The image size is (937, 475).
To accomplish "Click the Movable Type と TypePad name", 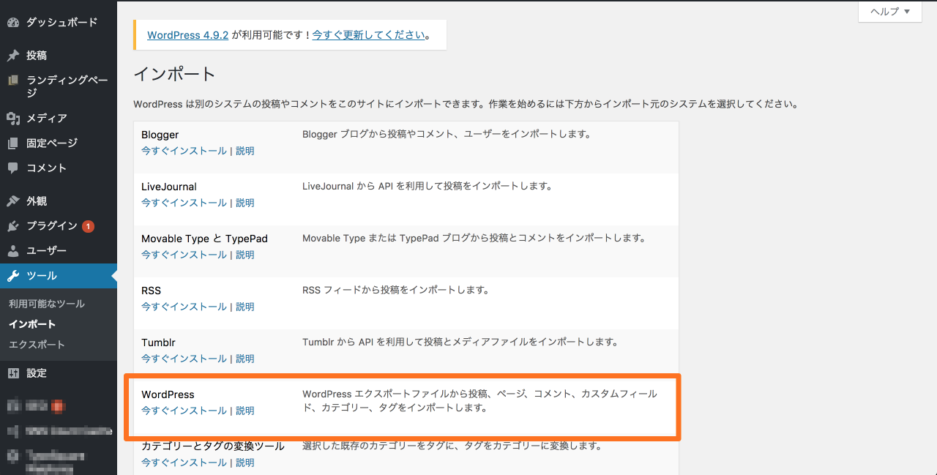I will (204, 239).
